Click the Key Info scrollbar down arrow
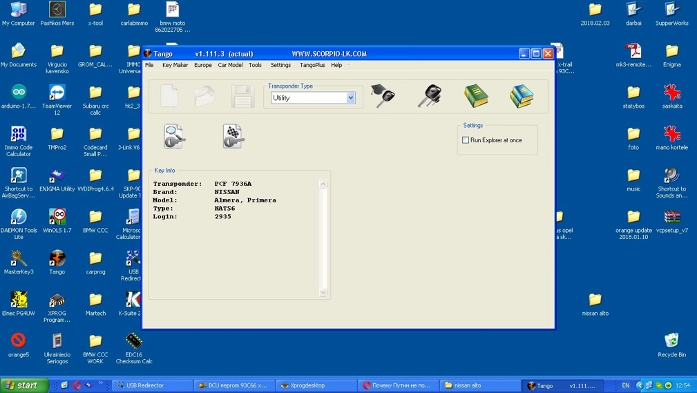The width and height of the screenshot is (697, 393). click(323, 293)
